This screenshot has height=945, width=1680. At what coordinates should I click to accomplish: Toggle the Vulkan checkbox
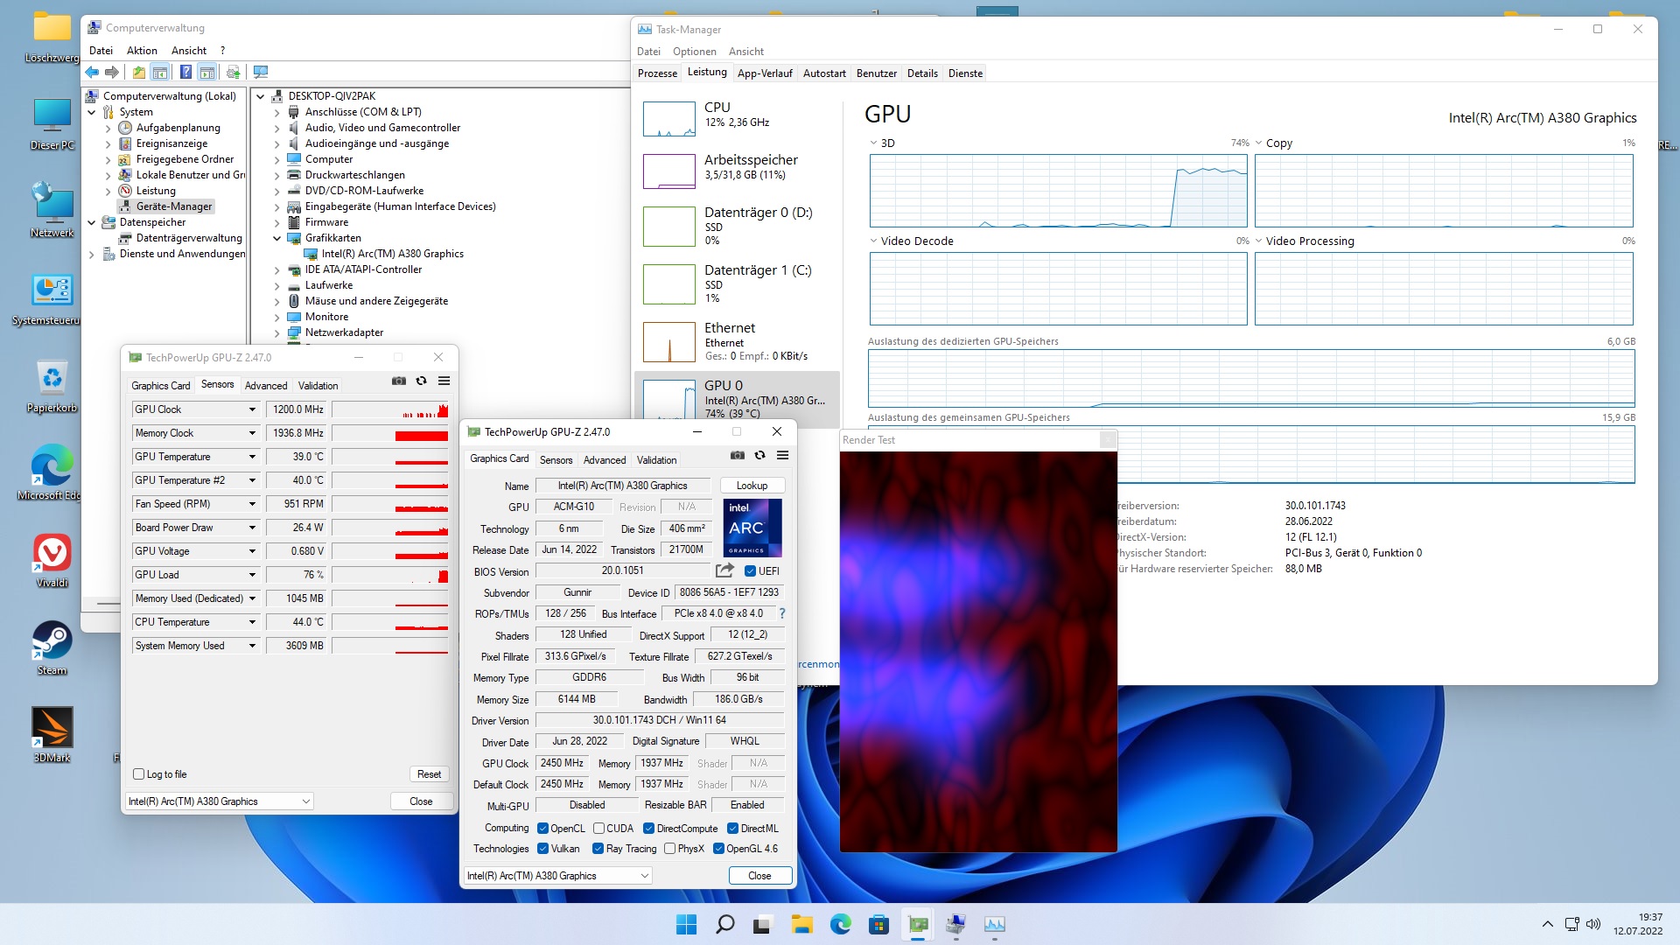point(542,849)
